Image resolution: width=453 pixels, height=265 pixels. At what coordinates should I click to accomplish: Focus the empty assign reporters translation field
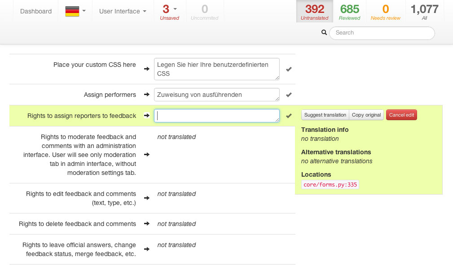[x=217, y=116]
